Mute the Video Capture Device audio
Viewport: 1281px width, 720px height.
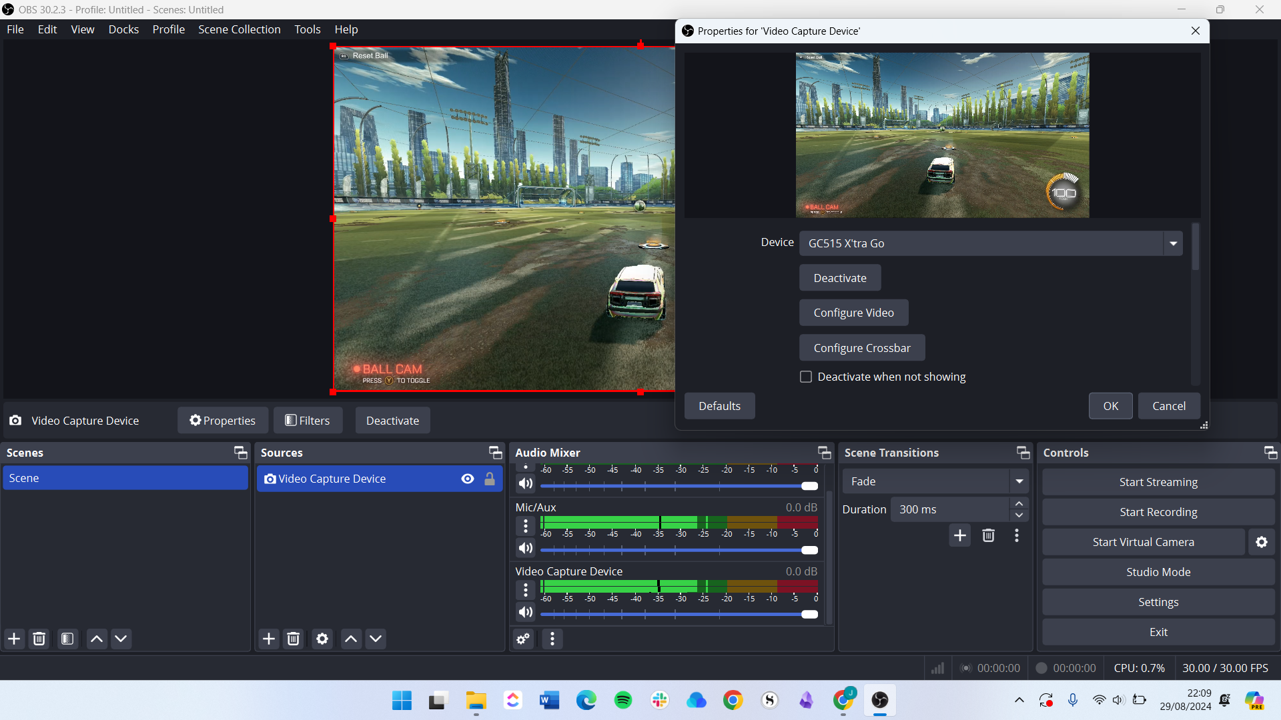point(525,613)
